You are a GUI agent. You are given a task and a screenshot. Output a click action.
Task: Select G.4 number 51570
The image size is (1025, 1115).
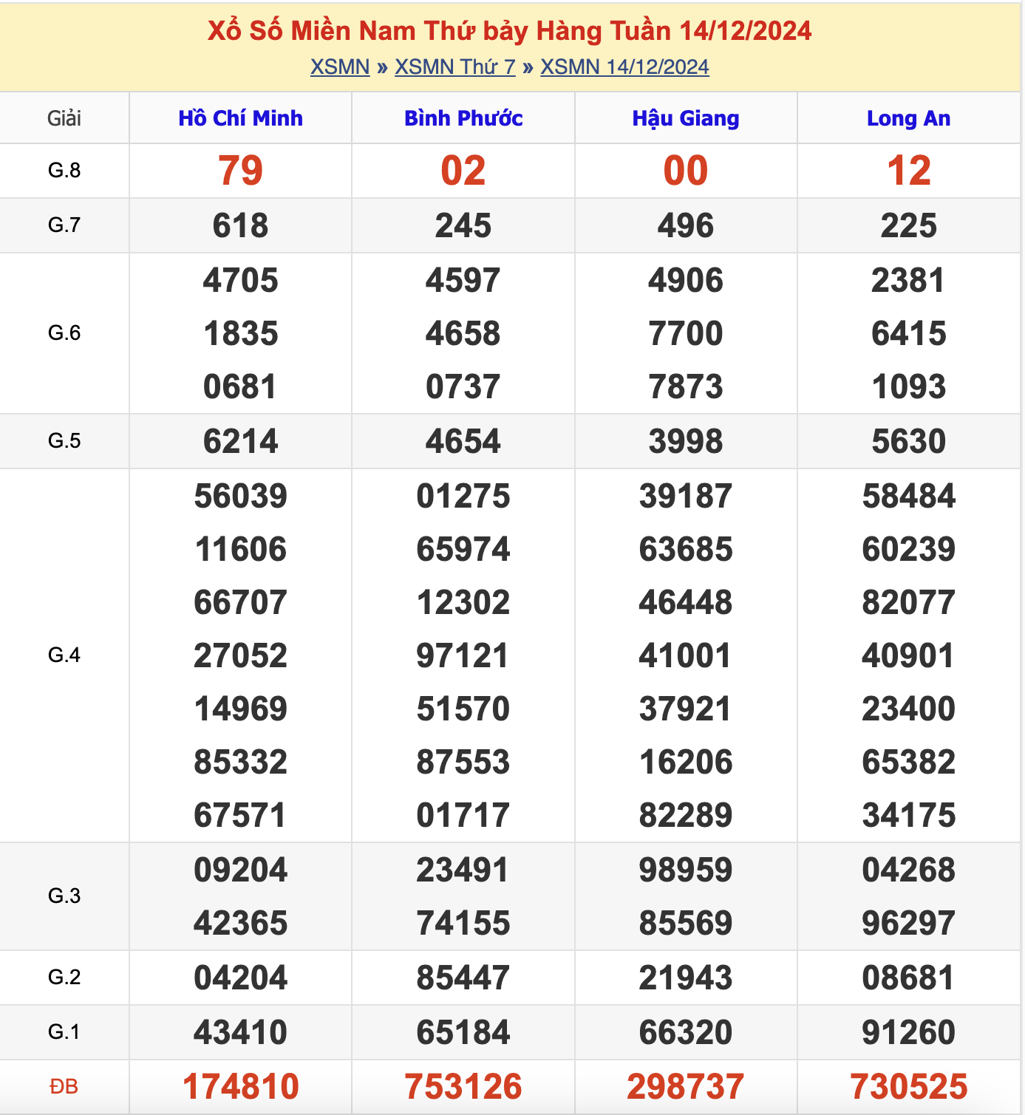pos(463,709)
